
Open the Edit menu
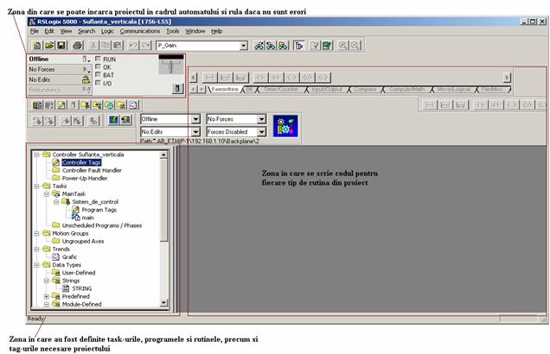49,31
